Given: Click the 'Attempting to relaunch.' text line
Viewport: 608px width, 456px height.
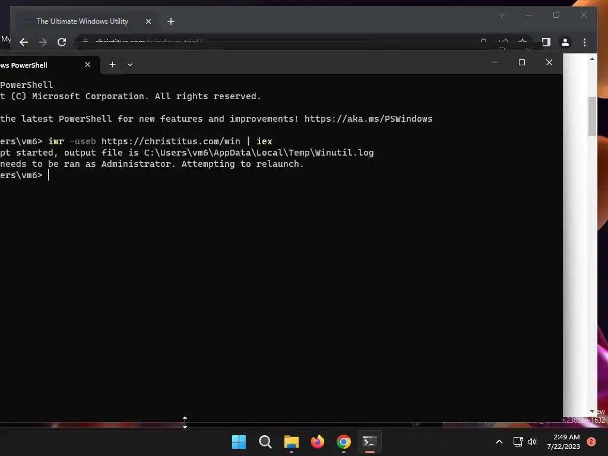Looking at the screenshot, I should coord(243,164).
